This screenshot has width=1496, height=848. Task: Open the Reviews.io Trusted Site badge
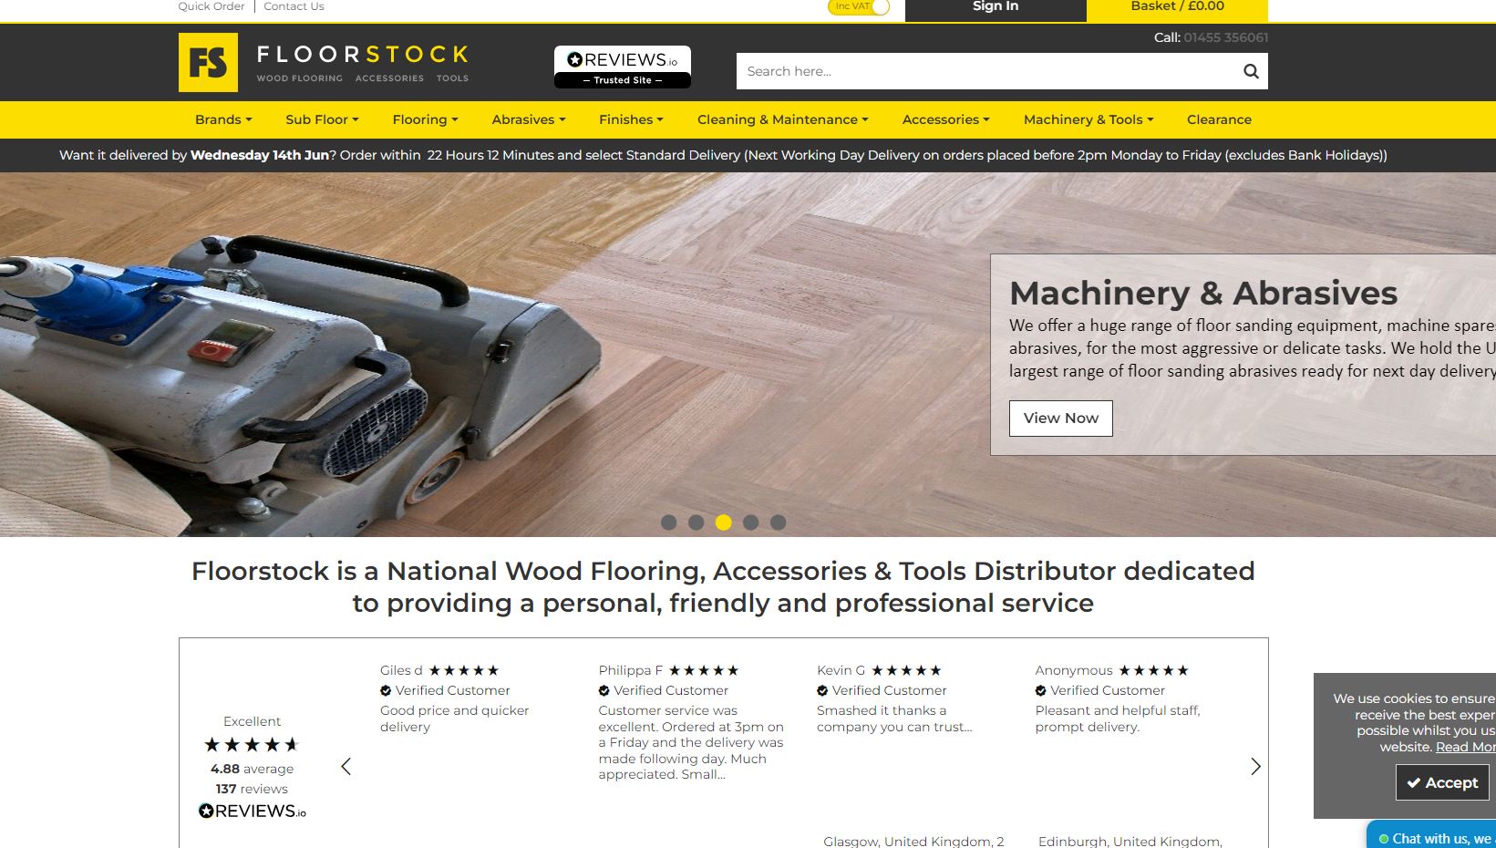click(623, 67)
